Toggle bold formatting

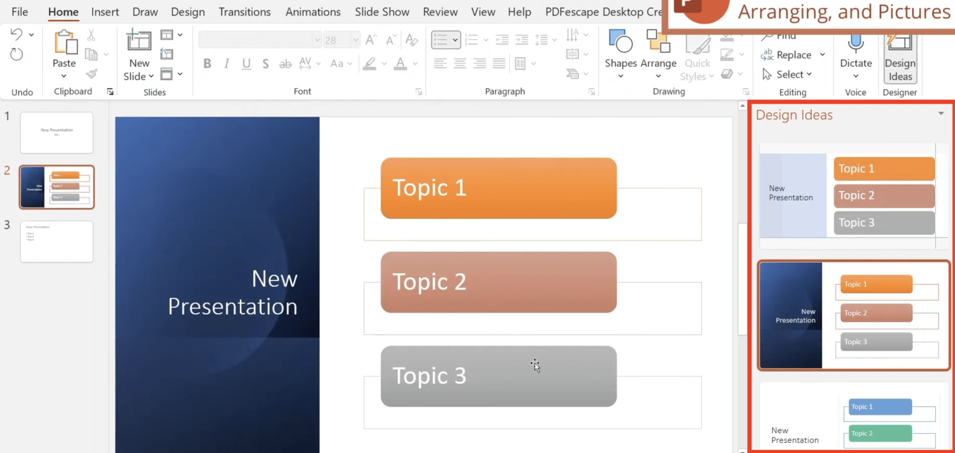click(208, 63)
